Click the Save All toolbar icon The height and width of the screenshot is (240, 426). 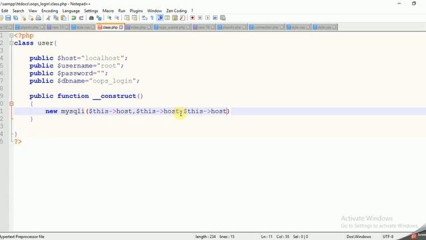(x=16, y=18)
